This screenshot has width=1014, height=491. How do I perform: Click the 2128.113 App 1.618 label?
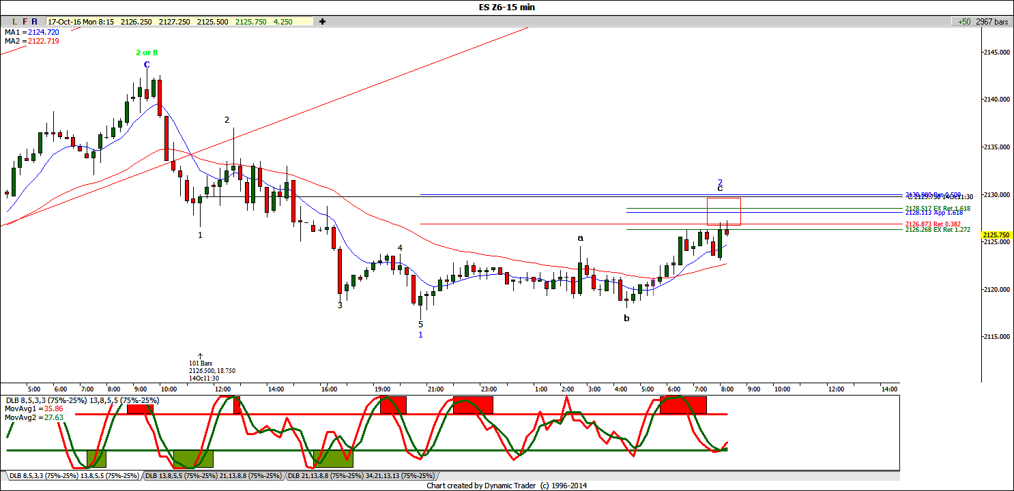tap(933, 213)
